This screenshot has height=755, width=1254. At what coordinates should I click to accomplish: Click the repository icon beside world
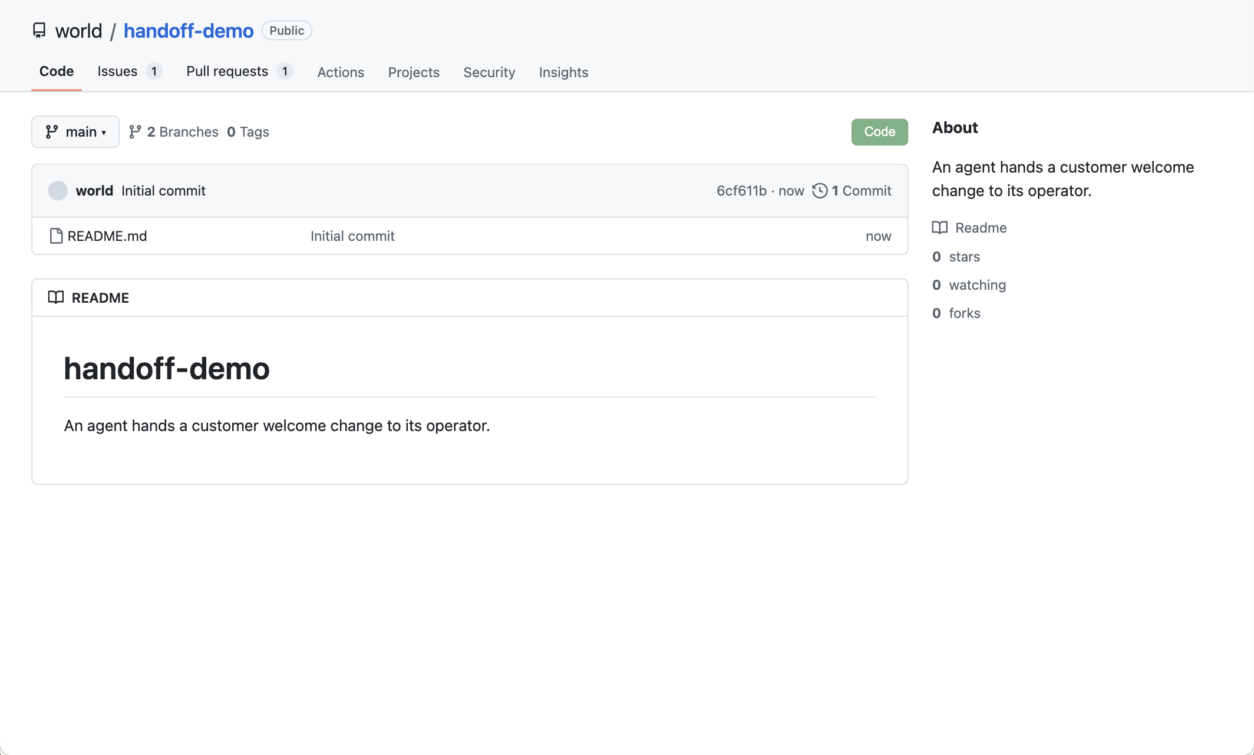pyautogui.click(x=39, y=31)
